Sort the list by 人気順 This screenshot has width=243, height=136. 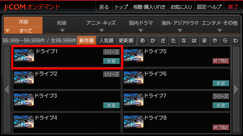point(106,40)
